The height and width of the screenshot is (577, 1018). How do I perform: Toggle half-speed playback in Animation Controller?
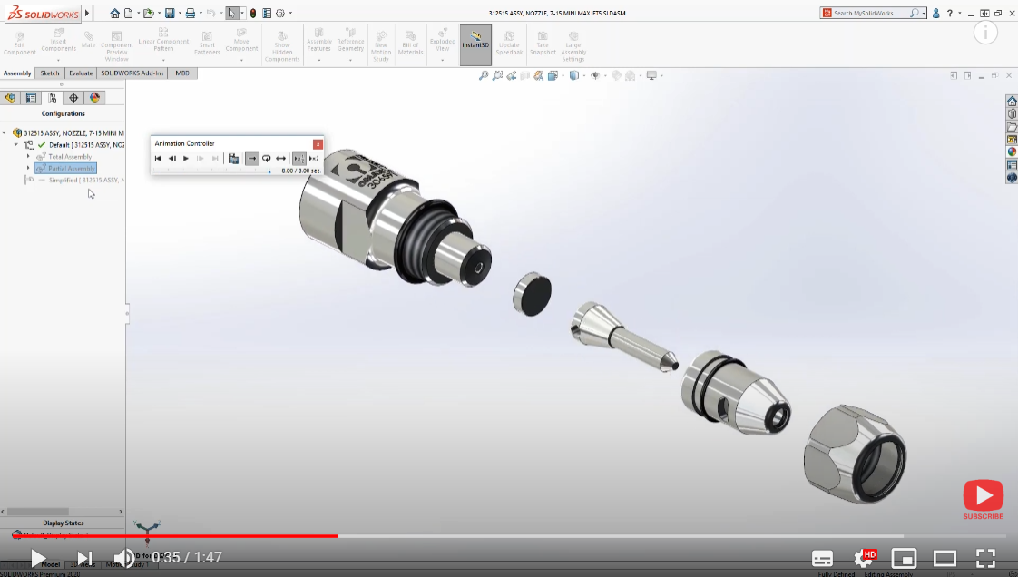click(x=299, y=158)
